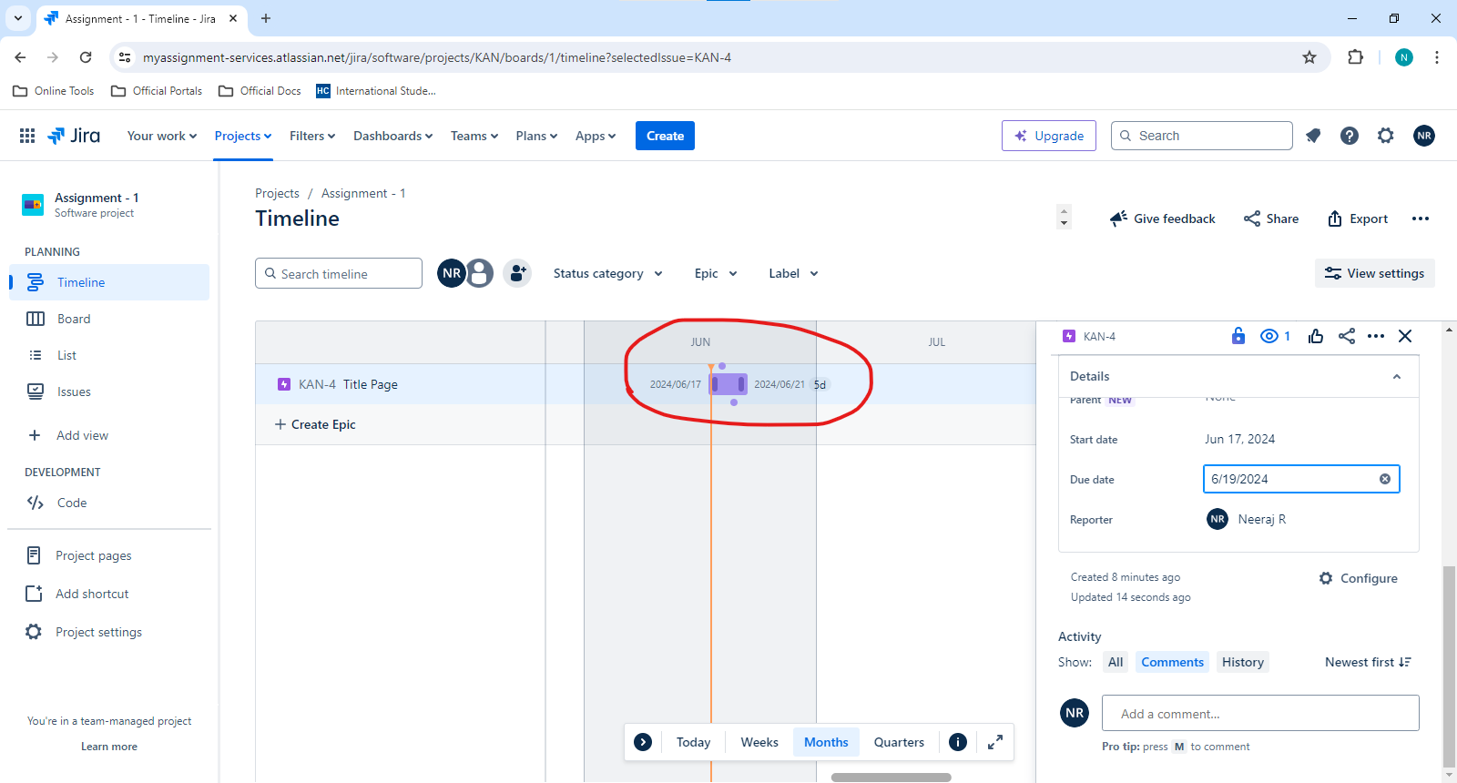This screenshot has height=783, width=1457.
Task: Click the blue Create button
Action: coord(665,136)
